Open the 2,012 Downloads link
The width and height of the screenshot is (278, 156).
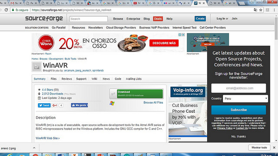point(53,94)
